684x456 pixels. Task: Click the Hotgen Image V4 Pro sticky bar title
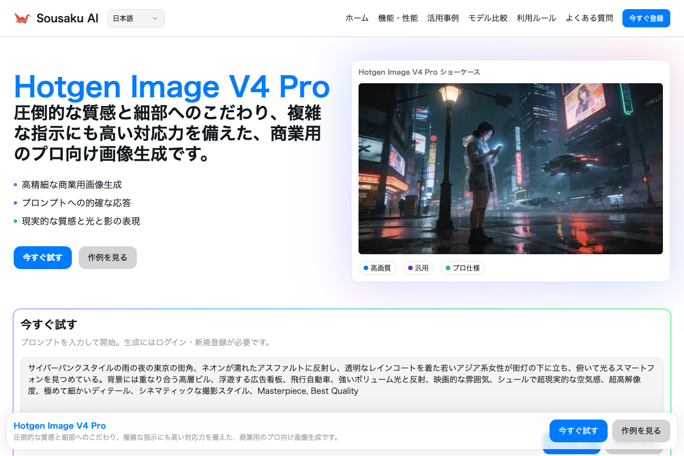[60, 426]
